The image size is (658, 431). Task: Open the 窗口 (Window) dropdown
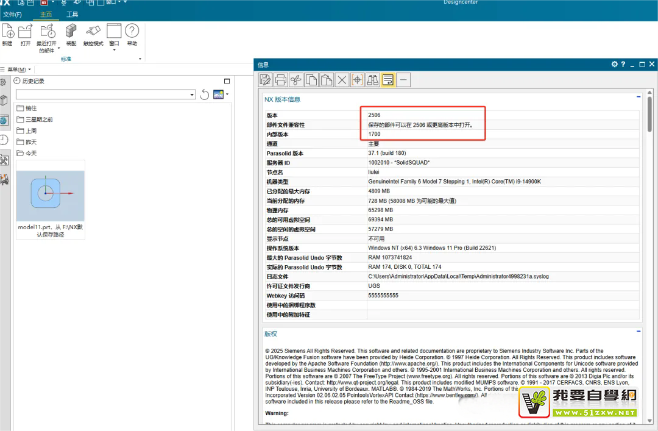coord(114,49)
